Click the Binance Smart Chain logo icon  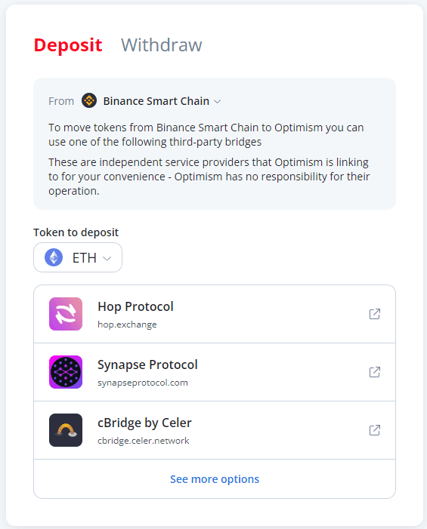pyautogui.click(x=89, y=100)
